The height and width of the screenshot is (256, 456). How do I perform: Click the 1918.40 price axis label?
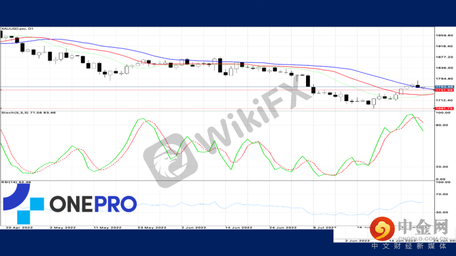(444, 46)
